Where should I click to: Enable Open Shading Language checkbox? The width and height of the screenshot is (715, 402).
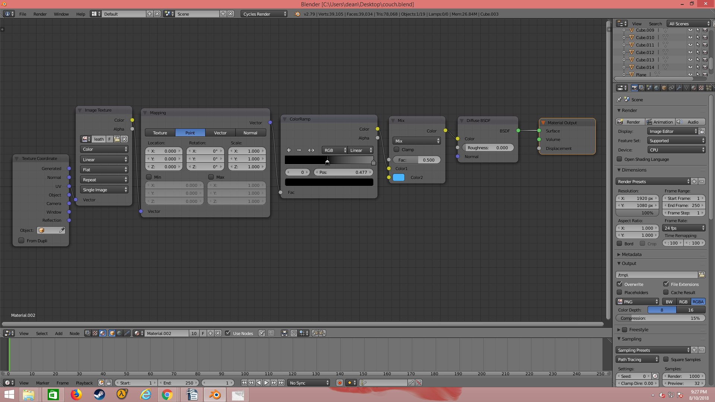[x=620, y=159]
